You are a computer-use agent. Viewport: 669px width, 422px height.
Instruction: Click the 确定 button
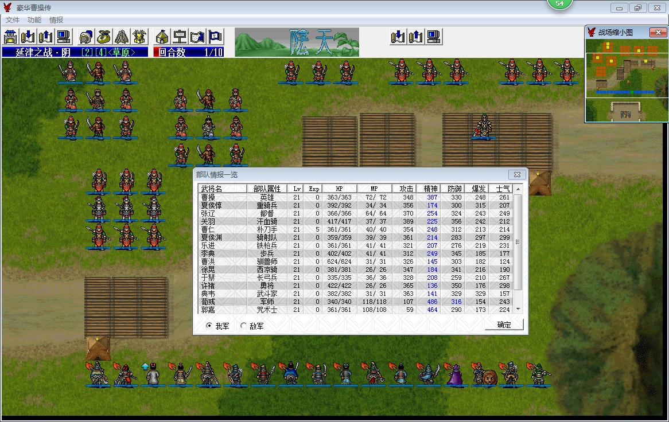[x=504, y=325]
